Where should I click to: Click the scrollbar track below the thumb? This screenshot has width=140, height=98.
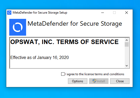(x=127, y=55)
